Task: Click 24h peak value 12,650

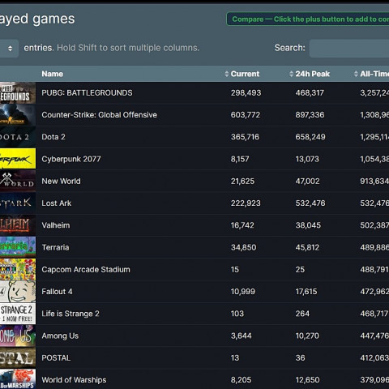Action: point(307,380)
